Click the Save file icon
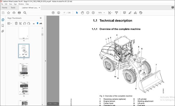 tap(3, 13)
